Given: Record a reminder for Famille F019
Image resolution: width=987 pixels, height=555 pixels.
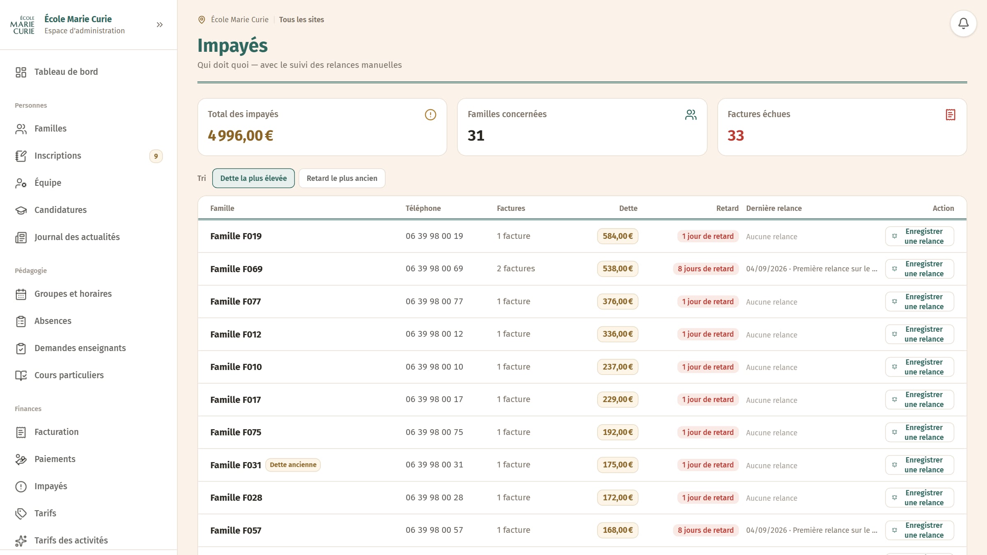Looking at the screenshot, I should 920,236.
